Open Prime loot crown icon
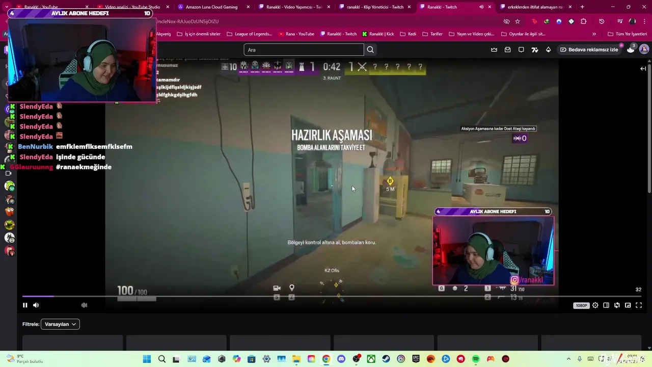 point(494,49)
